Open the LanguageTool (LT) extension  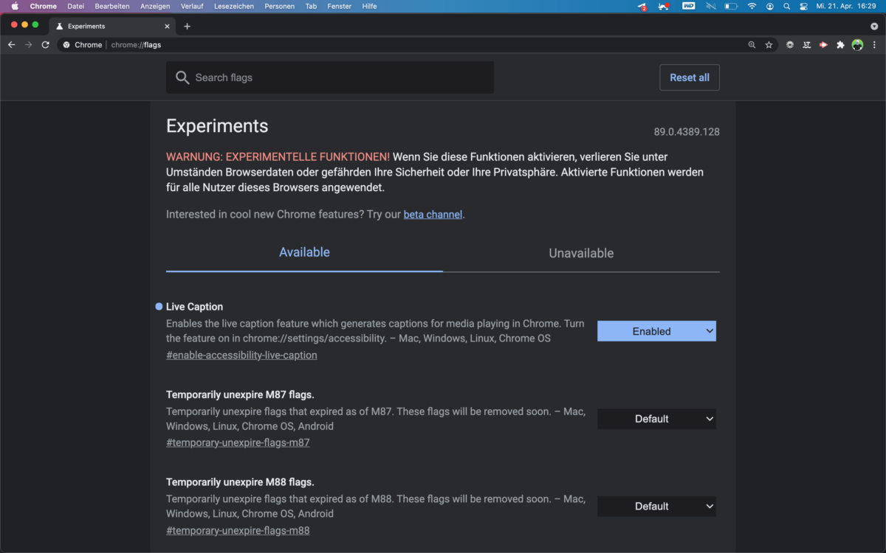point(806,45)
